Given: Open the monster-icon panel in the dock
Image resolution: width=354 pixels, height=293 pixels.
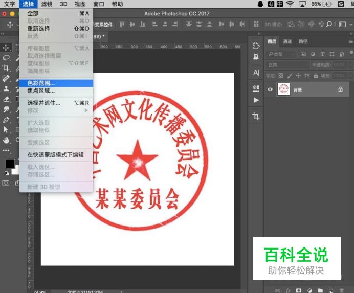Looking at the screenshot, I should tap(256, 56).
